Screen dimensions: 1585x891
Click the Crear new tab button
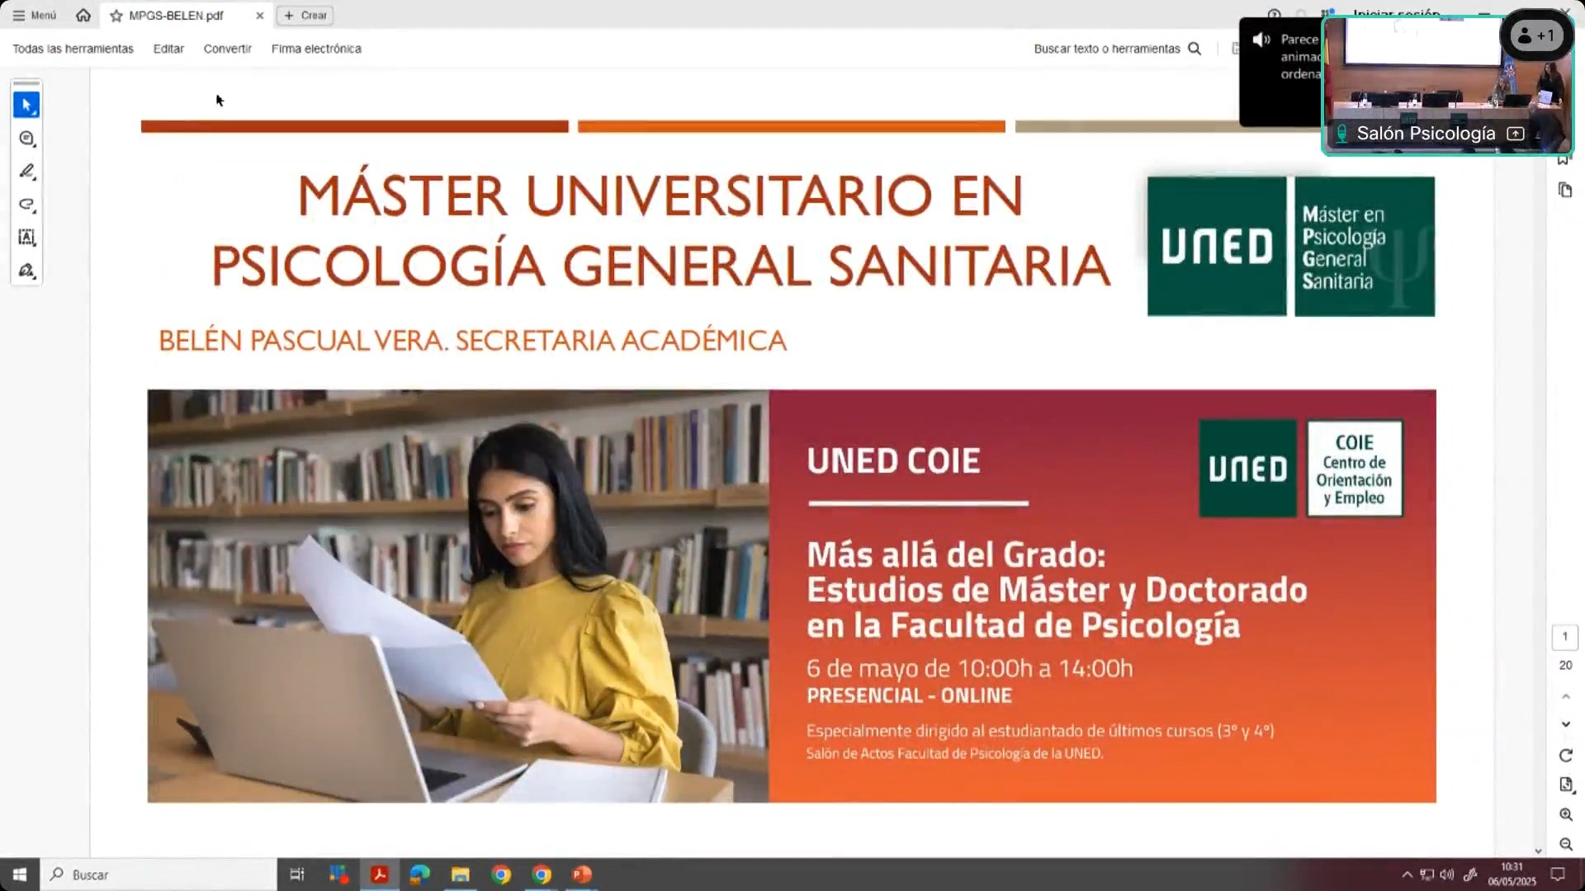click(305, 15)
